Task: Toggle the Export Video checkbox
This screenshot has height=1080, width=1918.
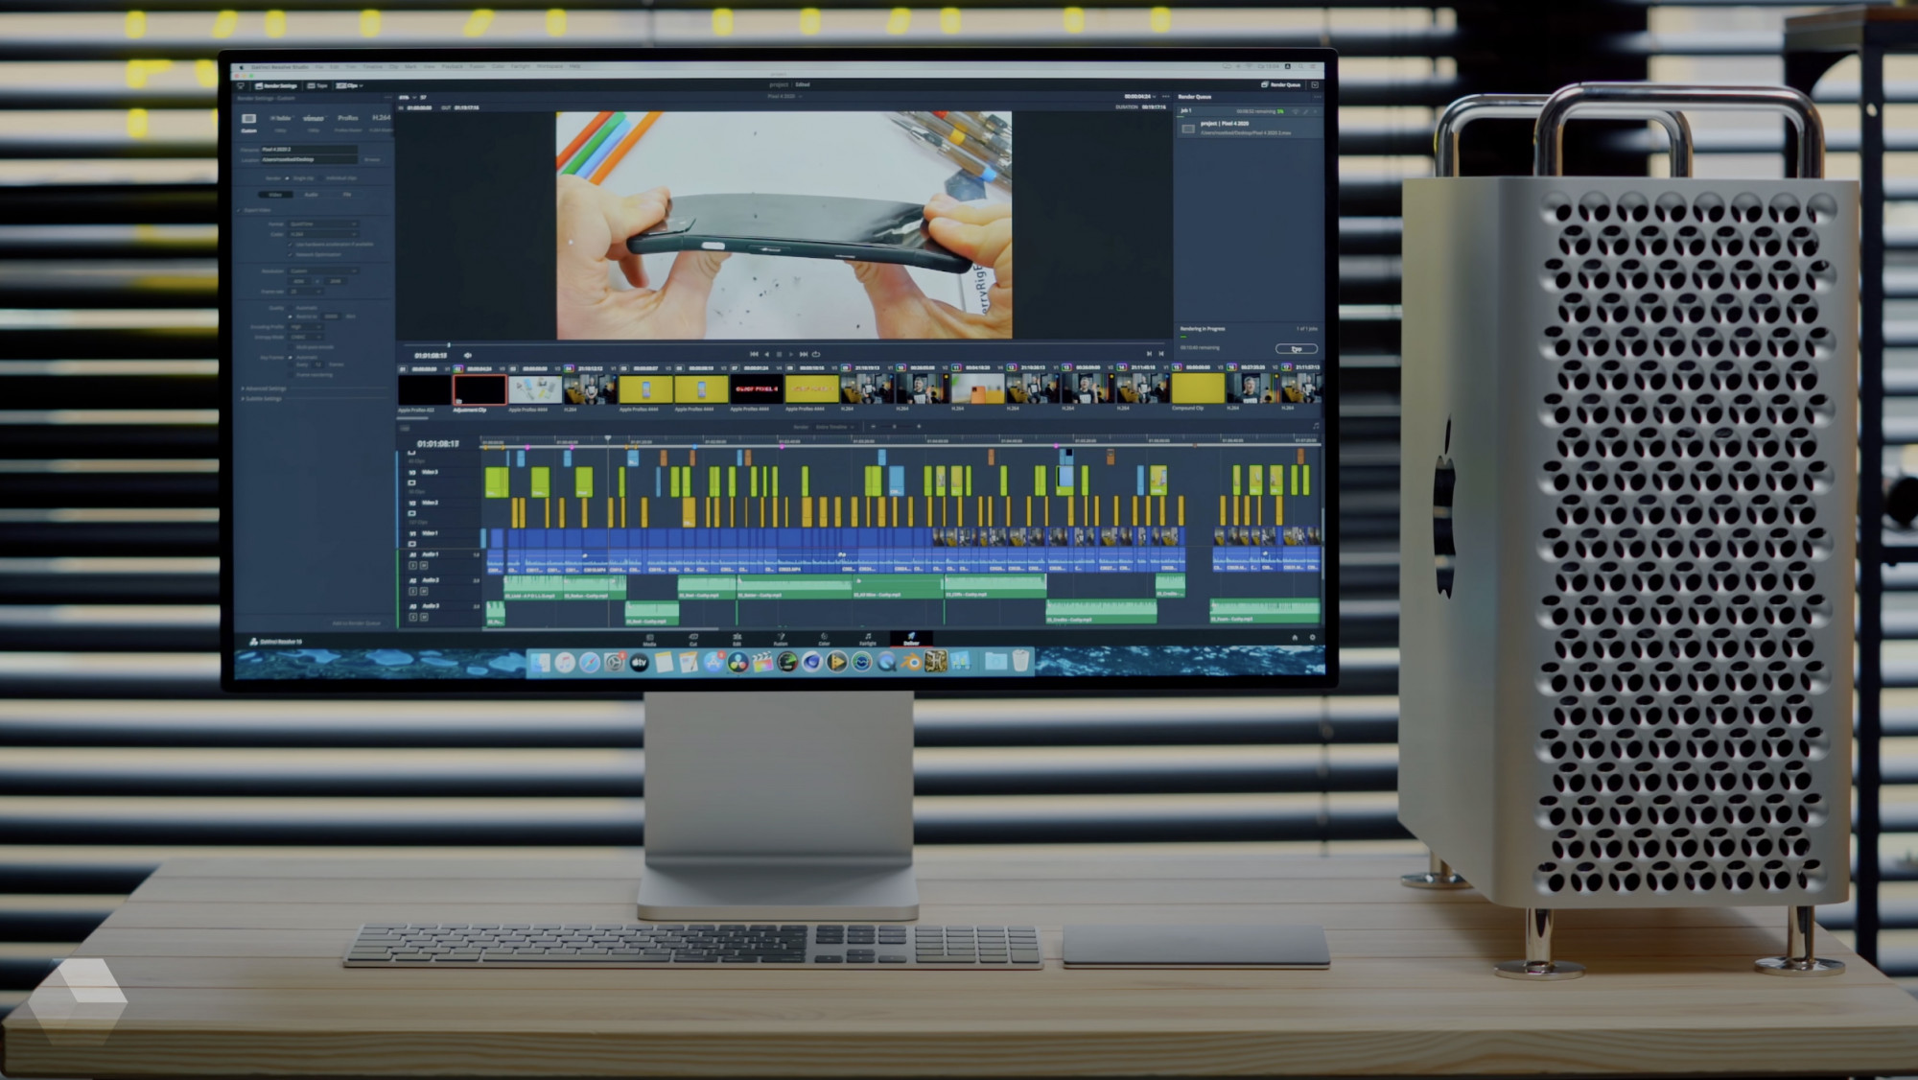Action: click(x=240, y=210)
